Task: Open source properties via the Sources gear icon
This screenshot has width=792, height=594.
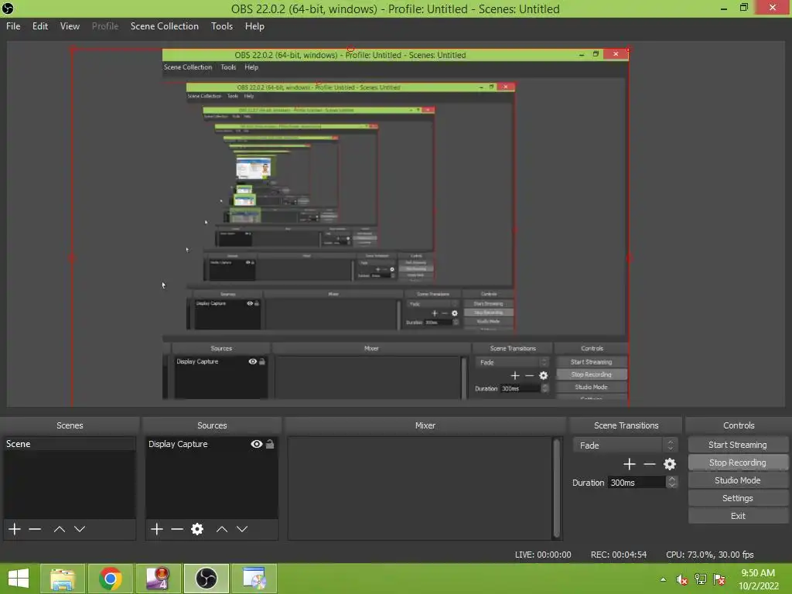Action: point(197,529)
